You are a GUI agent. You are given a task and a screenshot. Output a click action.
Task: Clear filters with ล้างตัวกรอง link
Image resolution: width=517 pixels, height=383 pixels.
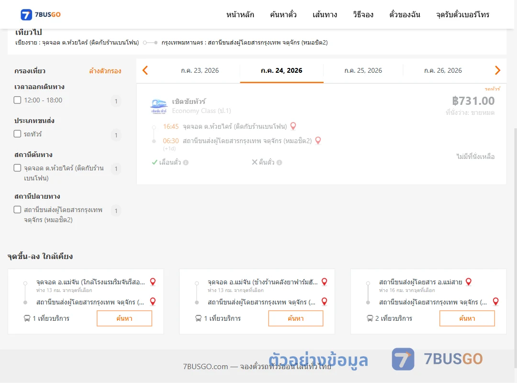coord(105,71)
